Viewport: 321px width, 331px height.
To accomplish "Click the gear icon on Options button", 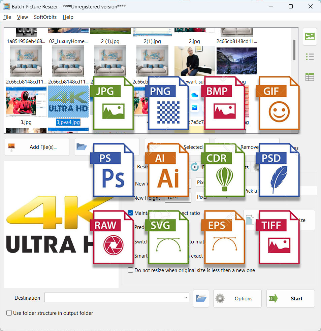I will (x=220, y=298).
